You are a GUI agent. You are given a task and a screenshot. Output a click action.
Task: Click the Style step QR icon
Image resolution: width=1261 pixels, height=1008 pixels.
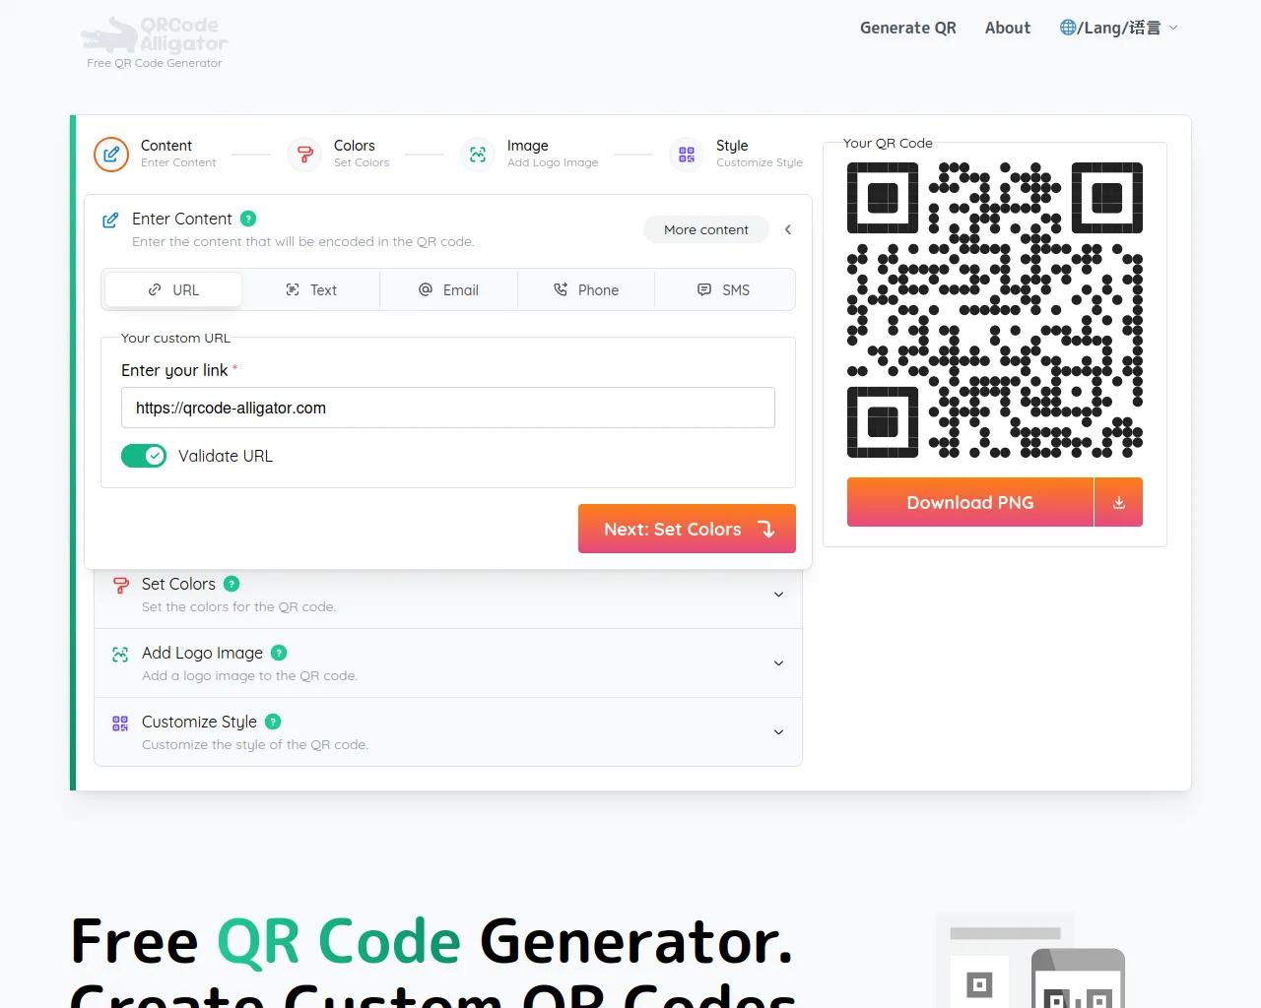(687, 155)
